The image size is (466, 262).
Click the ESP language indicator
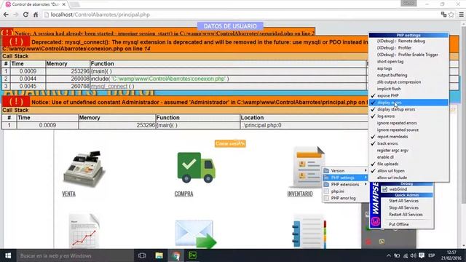(x=432, y=255)
